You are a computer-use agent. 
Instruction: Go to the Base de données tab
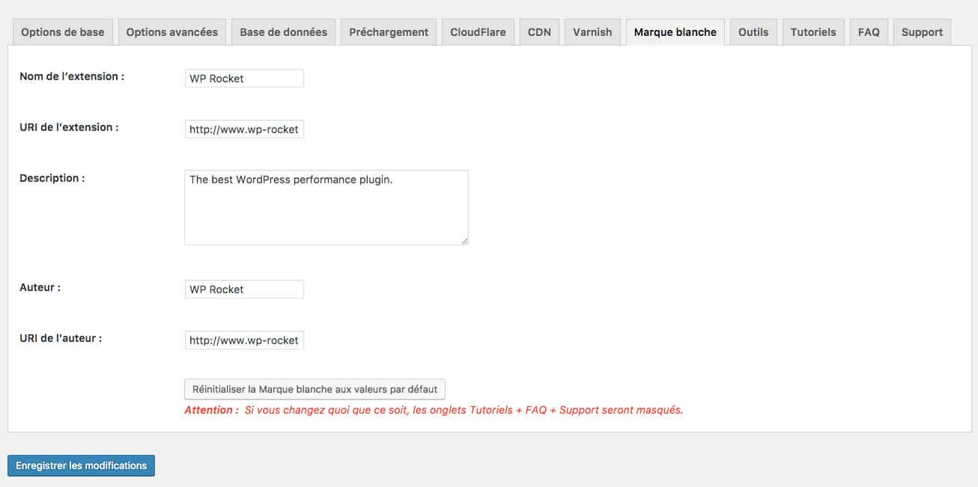[283, 32]
